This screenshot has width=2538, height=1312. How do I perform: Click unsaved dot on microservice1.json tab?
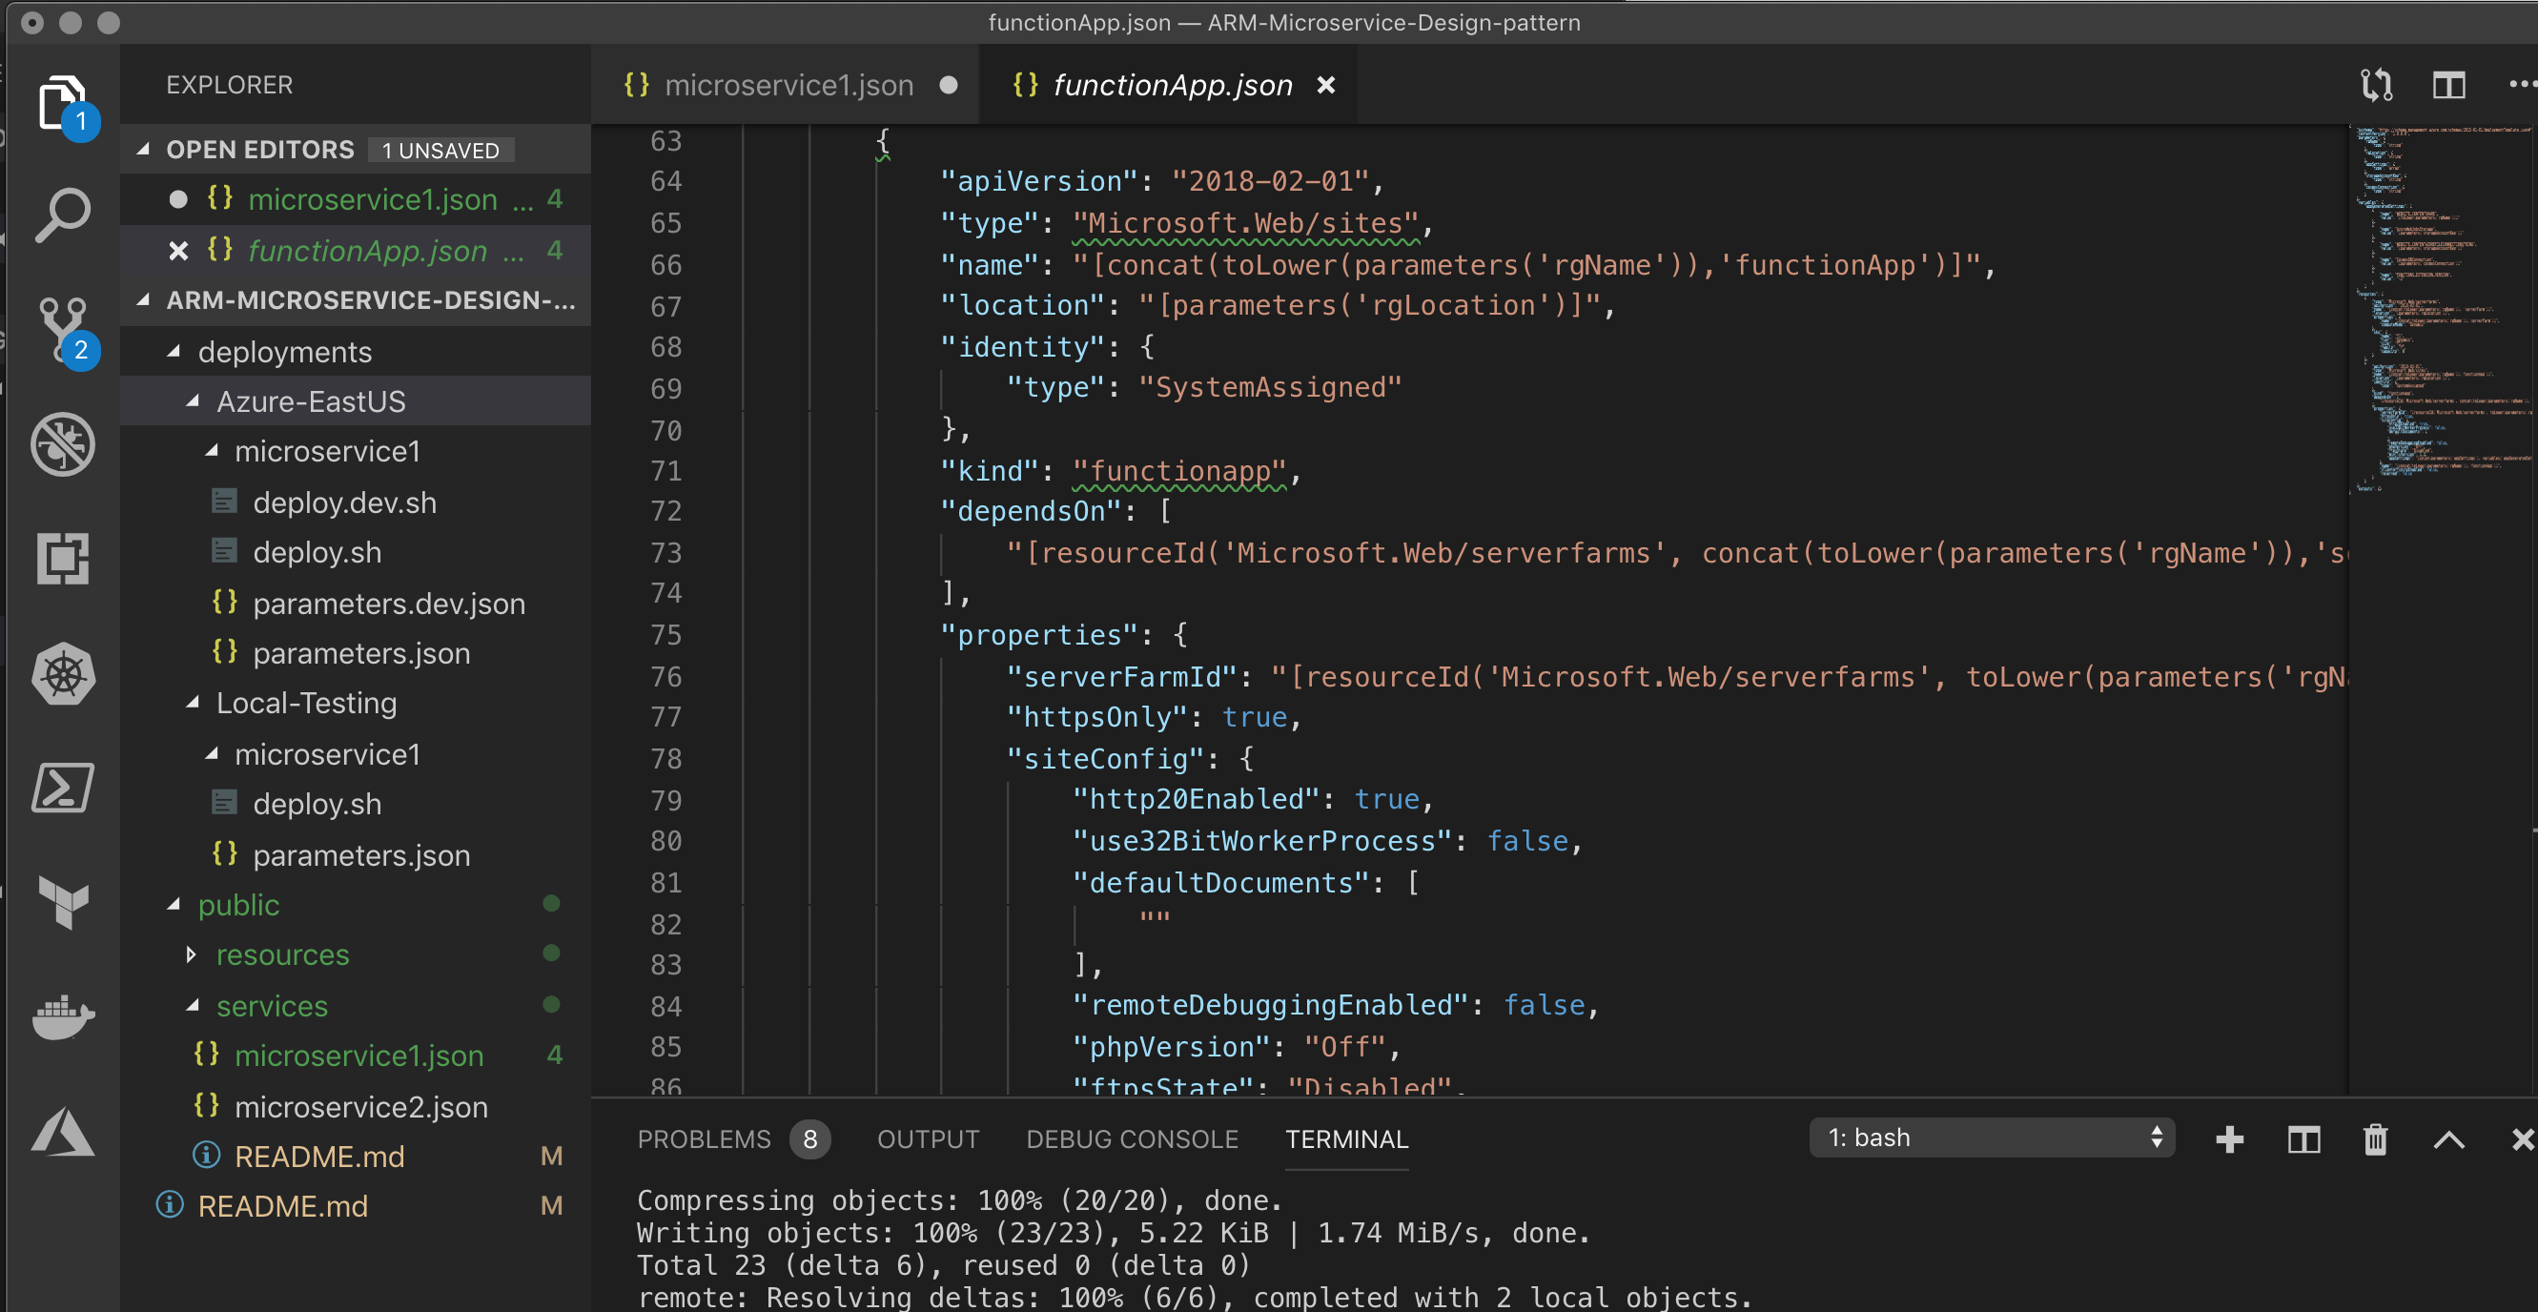949,86
